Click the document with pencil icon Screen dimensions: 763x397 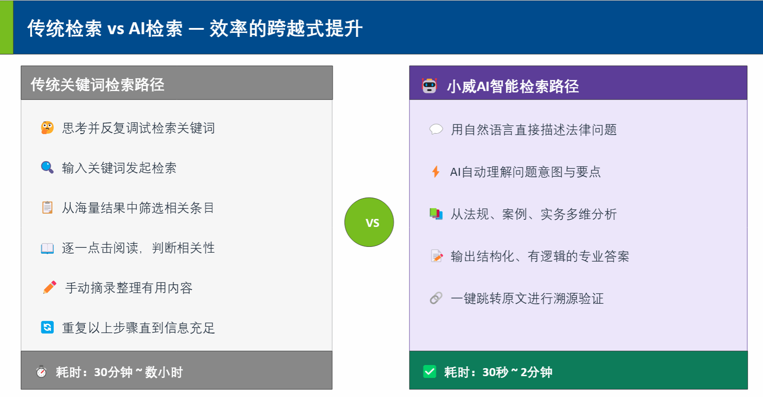pyautogui.click(x=437, y=256)
